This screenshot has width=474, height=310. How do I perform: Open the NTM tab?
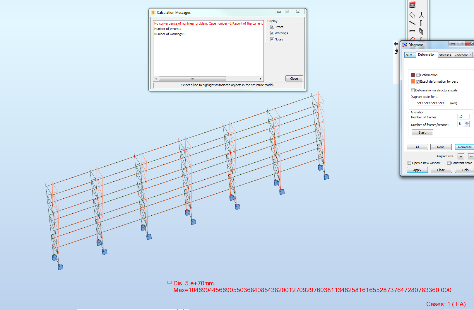[410, 55]
